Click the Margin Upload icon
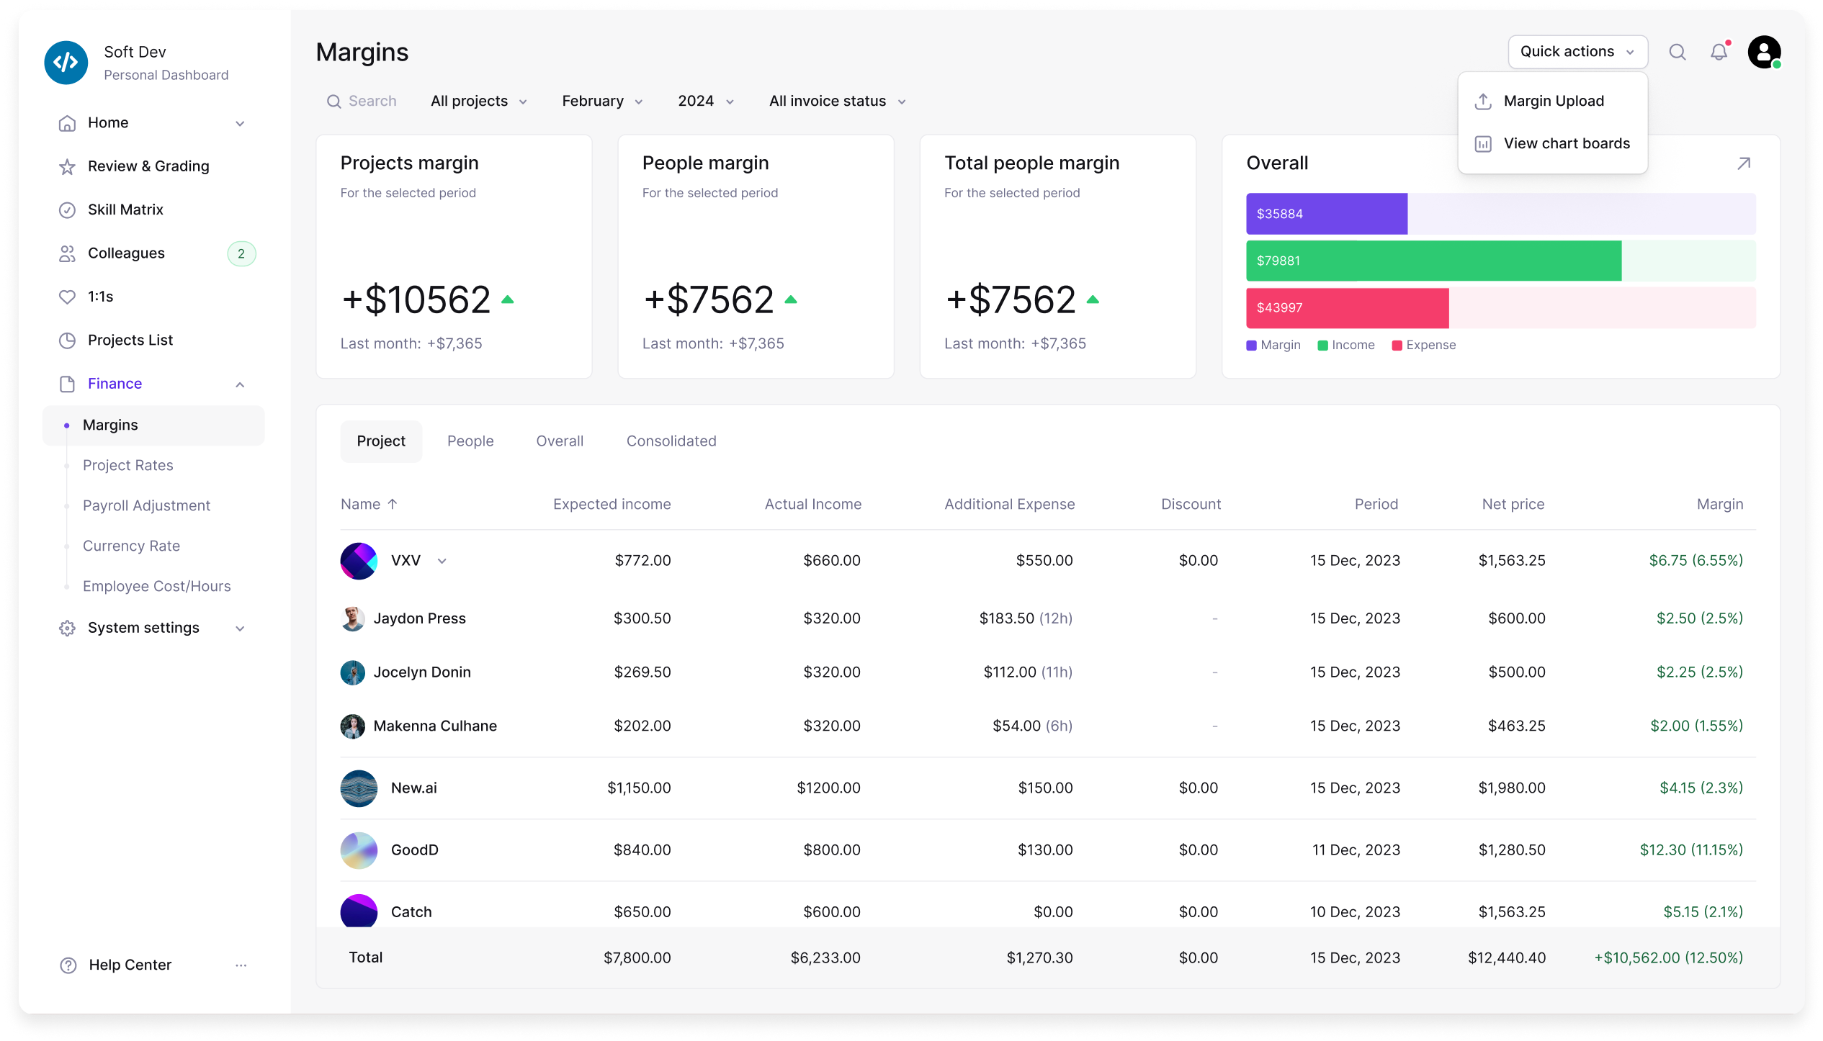 (x=1482, y=102)
